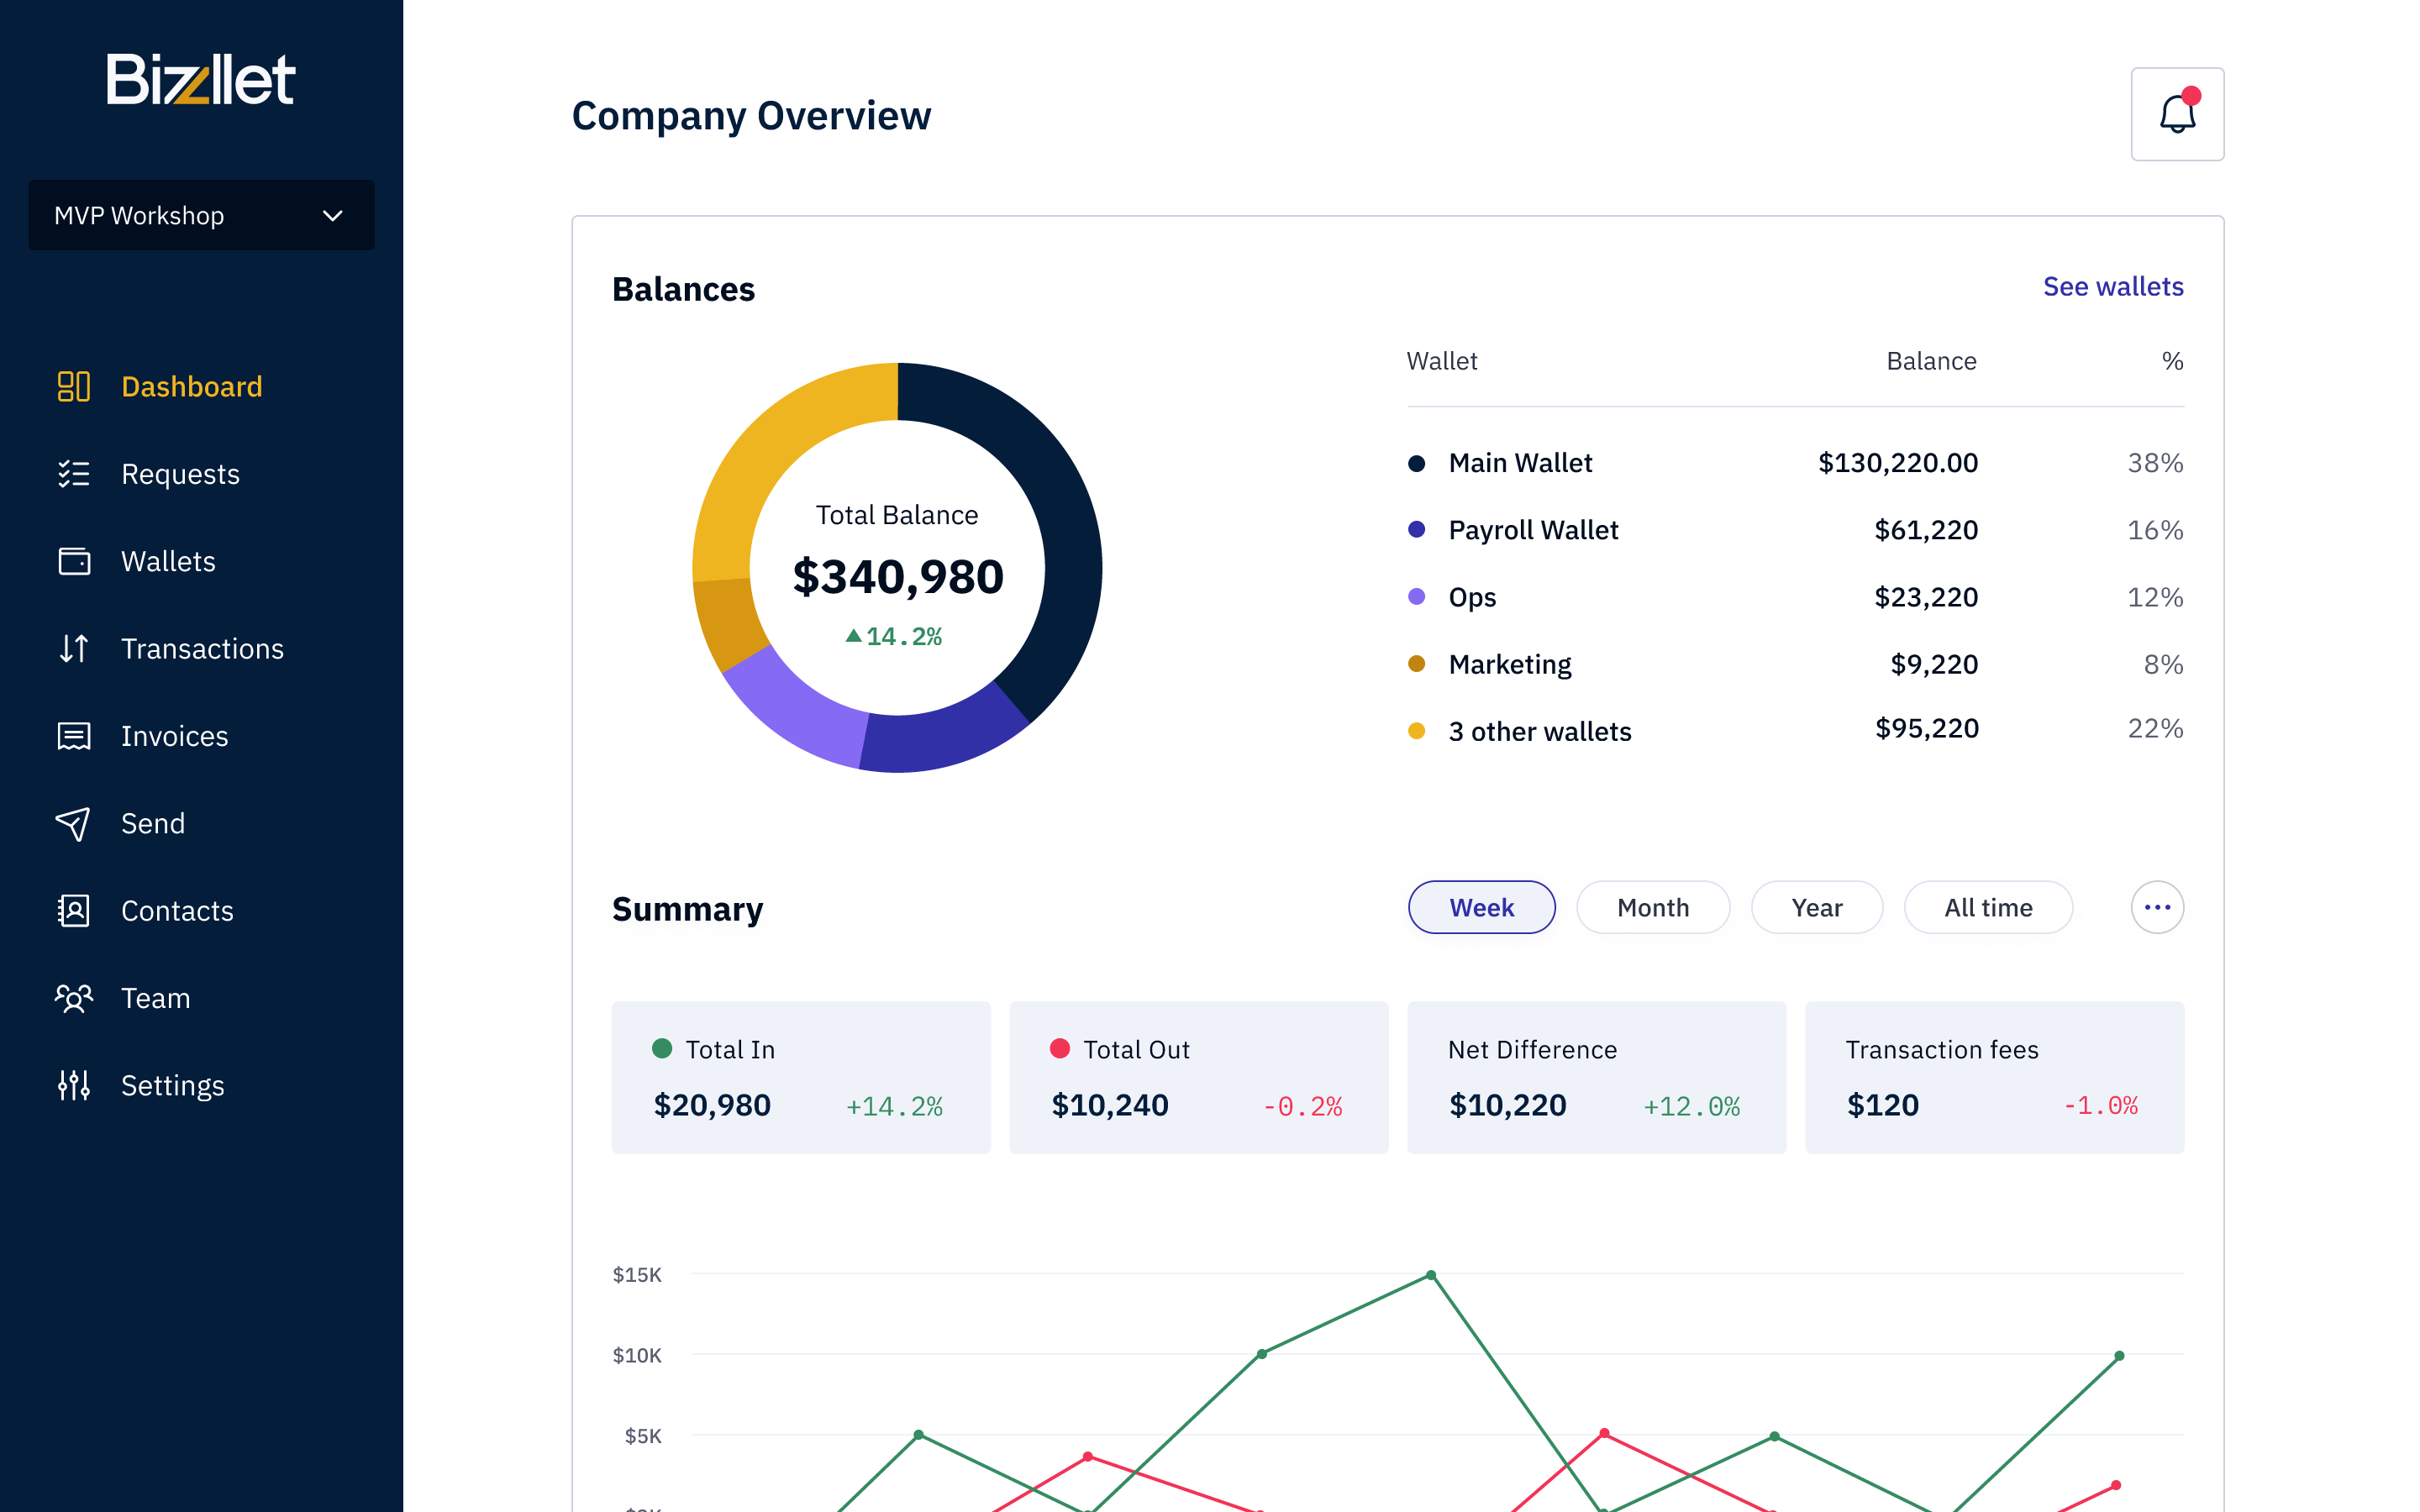Click the Marketing wallet name

(x=1509, y=665)
